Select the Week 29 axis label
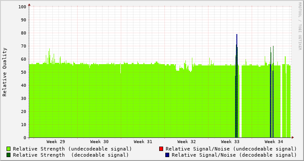The image size is (304, 161). [56, 142]
